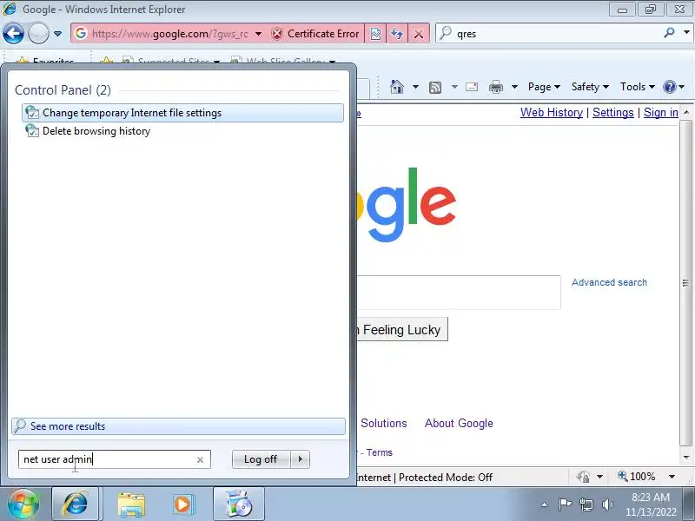Expand the zoom level dropdown arrow
Viewport: 695px width, 521px height.
click(x=672, y=477)
